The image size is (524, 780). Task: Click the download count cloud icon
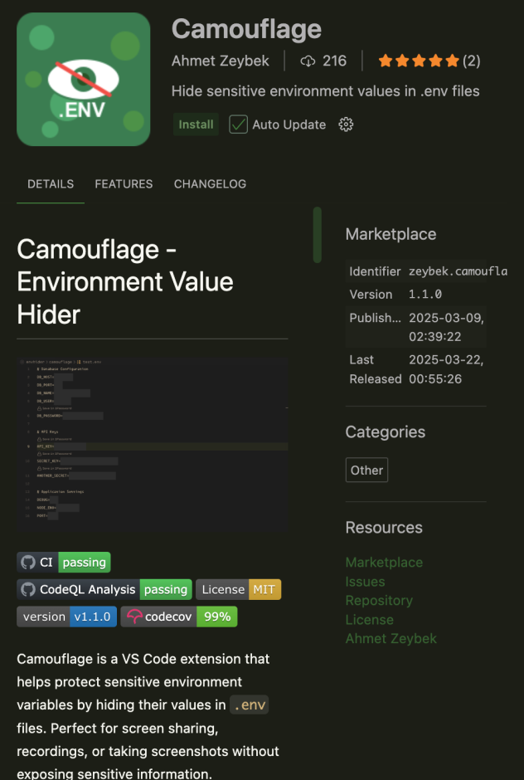(x=308, y=61)
